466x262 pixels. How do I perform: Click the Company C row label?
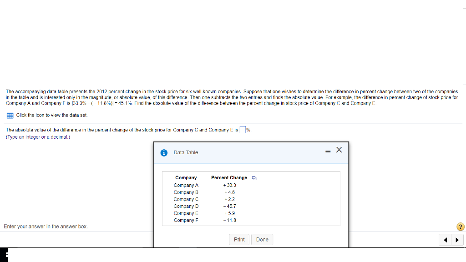pyautogui.click(x=186, y=199)
